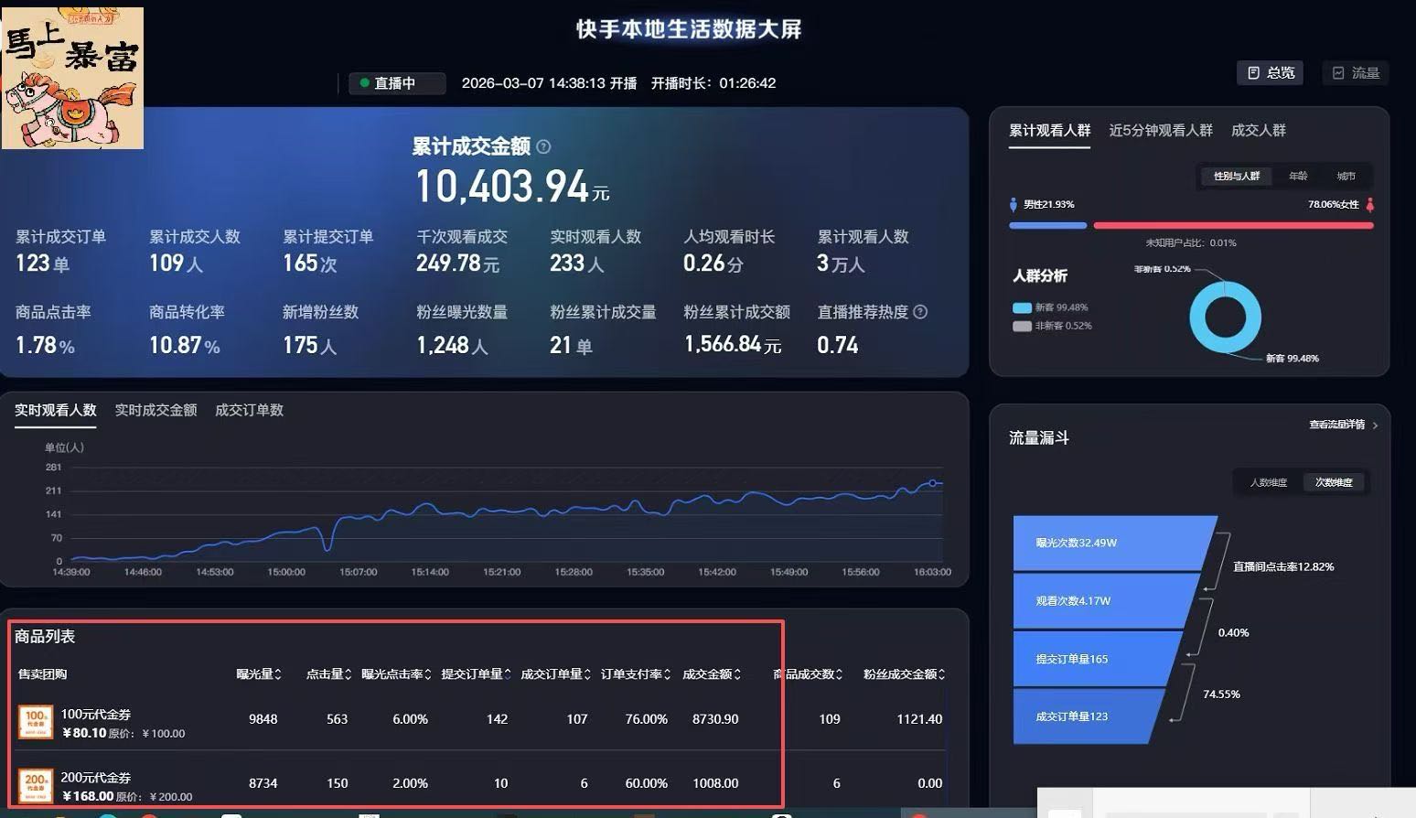
Task: Click the gender ratio bar showing 78.06%女性
Action: (x=1235, y=225)
